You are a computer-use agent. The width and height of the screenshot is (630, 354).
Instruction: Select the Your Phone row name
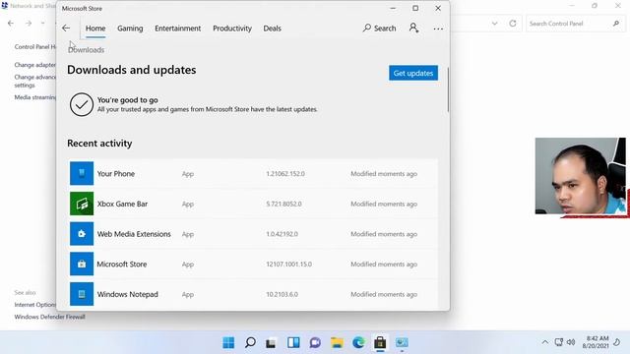(116, 174)
